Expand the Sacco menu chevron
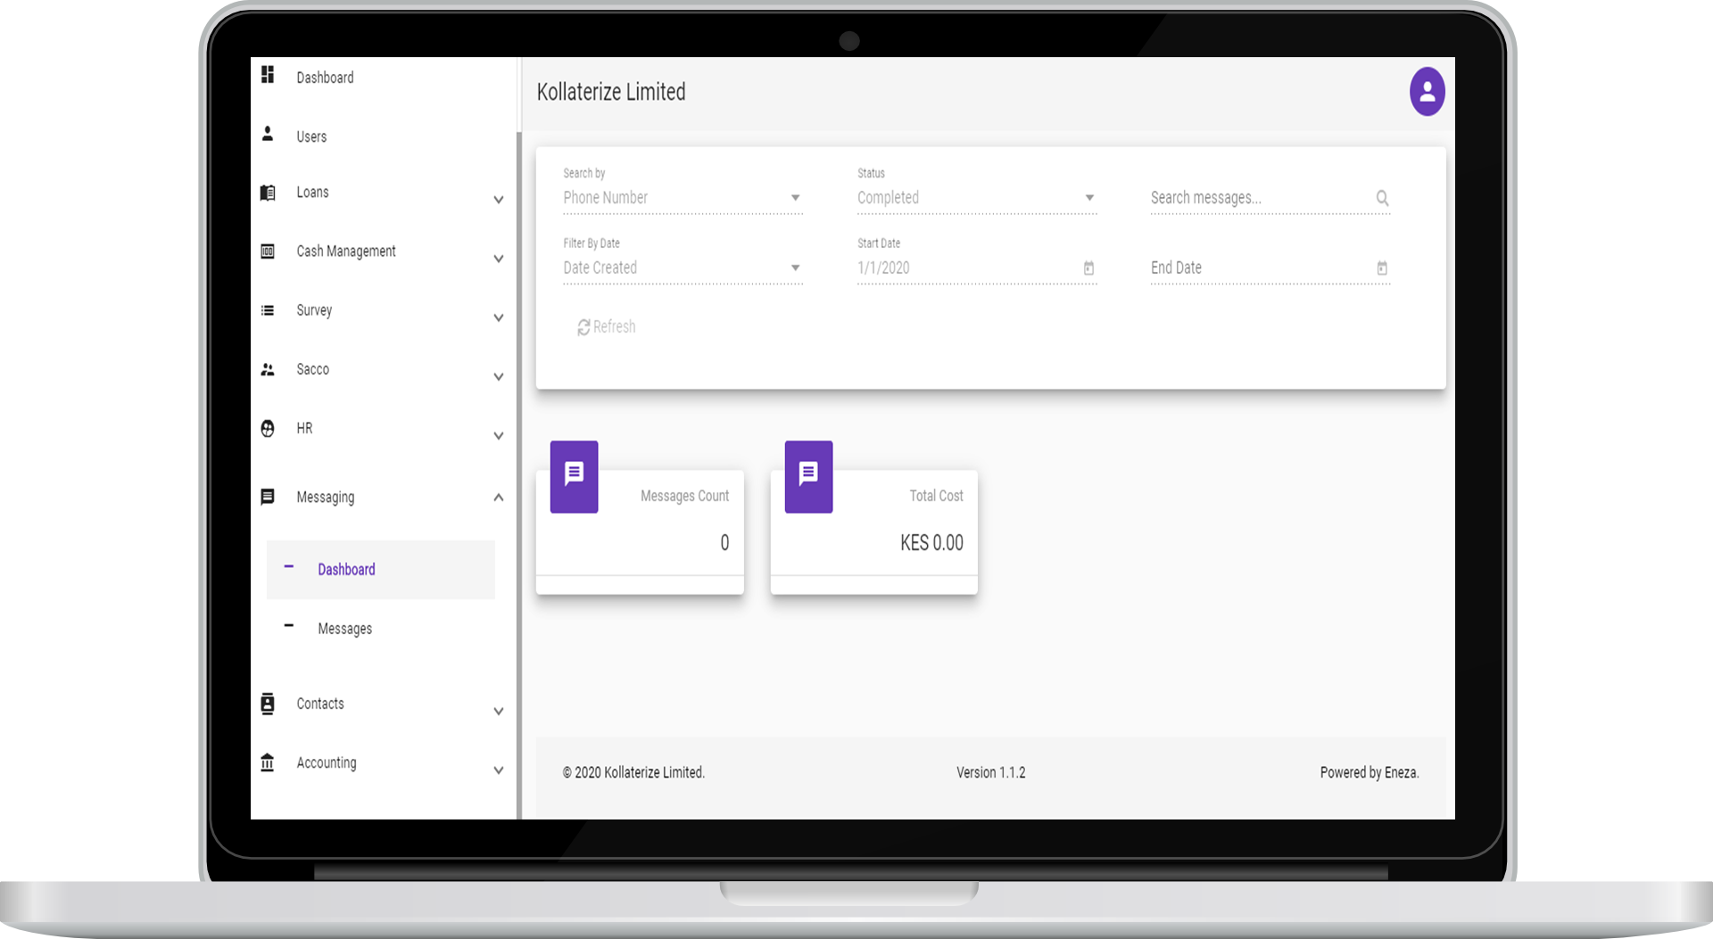The width and height of the screenshot is (1713, 939). coord(498,376)
